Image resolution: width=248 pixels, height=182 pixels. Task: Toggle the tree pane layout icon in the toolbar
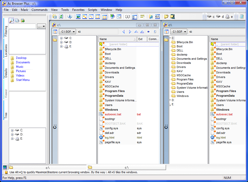pyautogui.click(x=134, y=17)
